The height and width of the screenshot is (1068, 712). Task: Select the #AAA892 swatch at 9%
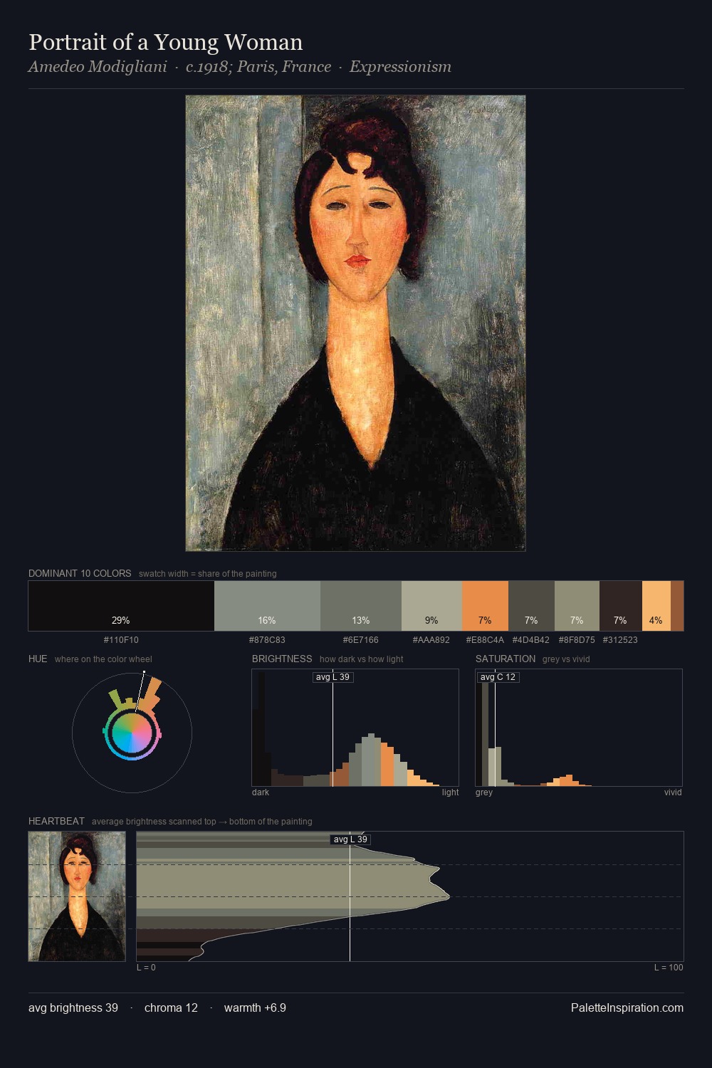(x=431, y=606)
